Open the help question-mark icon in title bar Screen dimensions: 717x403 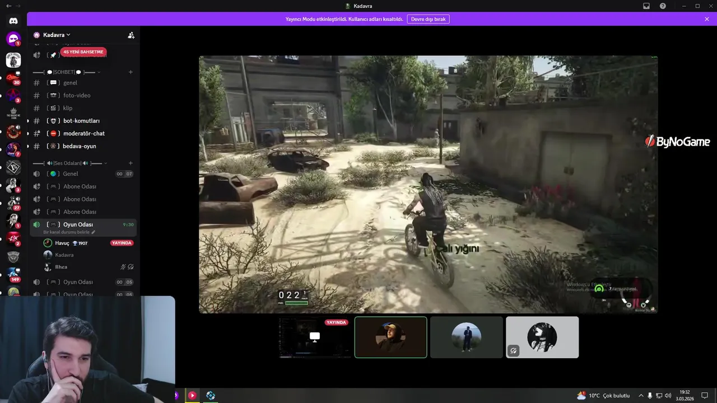tap(663, 6)
